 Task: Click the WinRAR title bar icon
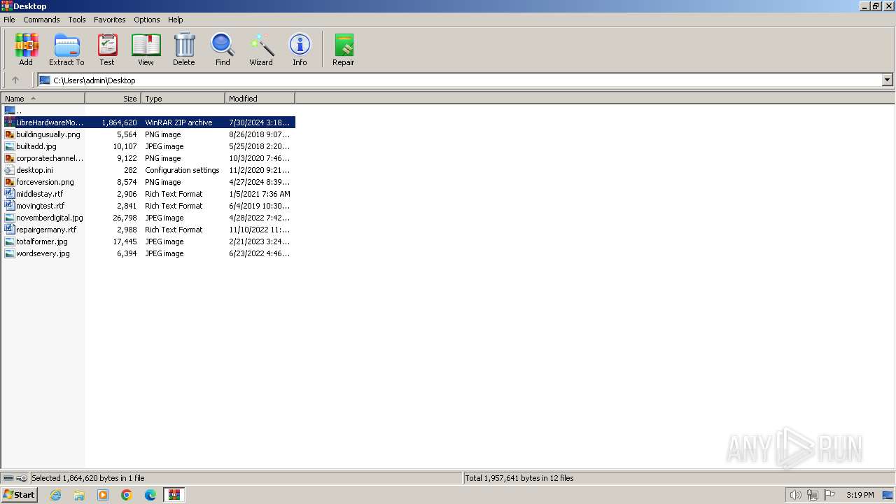point(6,6)
